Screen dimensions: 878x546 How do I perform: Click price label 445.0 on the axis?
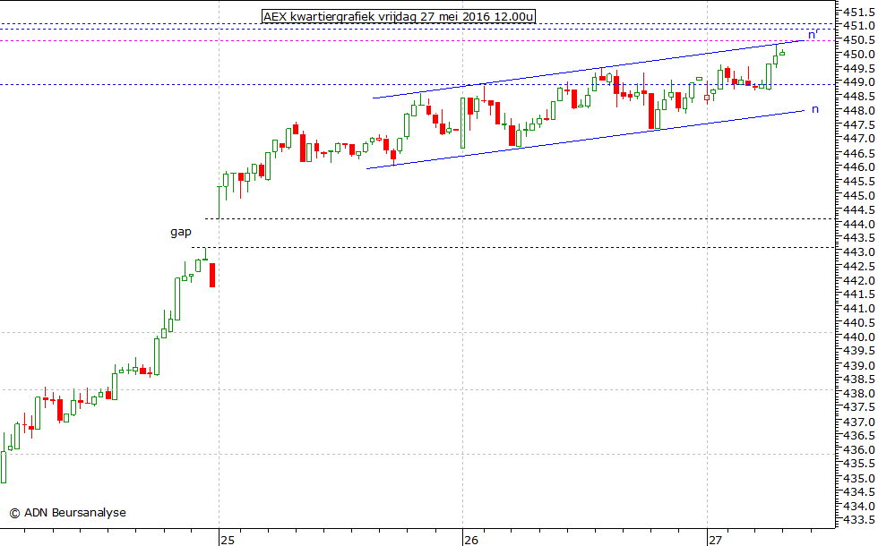click(859, 196)
